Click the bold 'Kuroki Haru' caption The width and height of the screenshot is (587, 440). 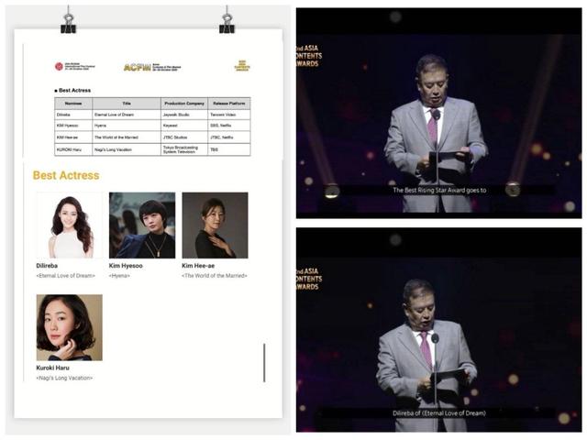point(53,368)
